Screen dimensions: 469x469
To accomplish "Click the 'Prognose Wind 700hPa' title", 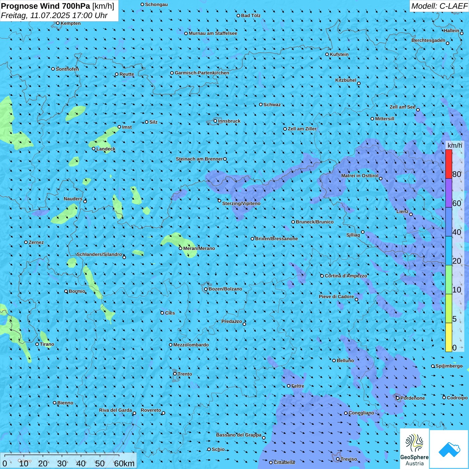I will 46,6.
